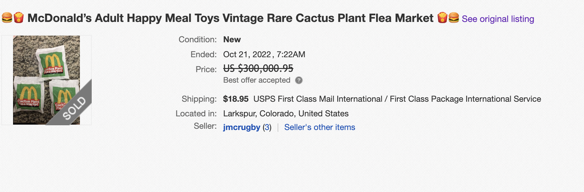584x192 pixels.
Task: Click the fries emoji left of McDonald's title
Action: 19,18
